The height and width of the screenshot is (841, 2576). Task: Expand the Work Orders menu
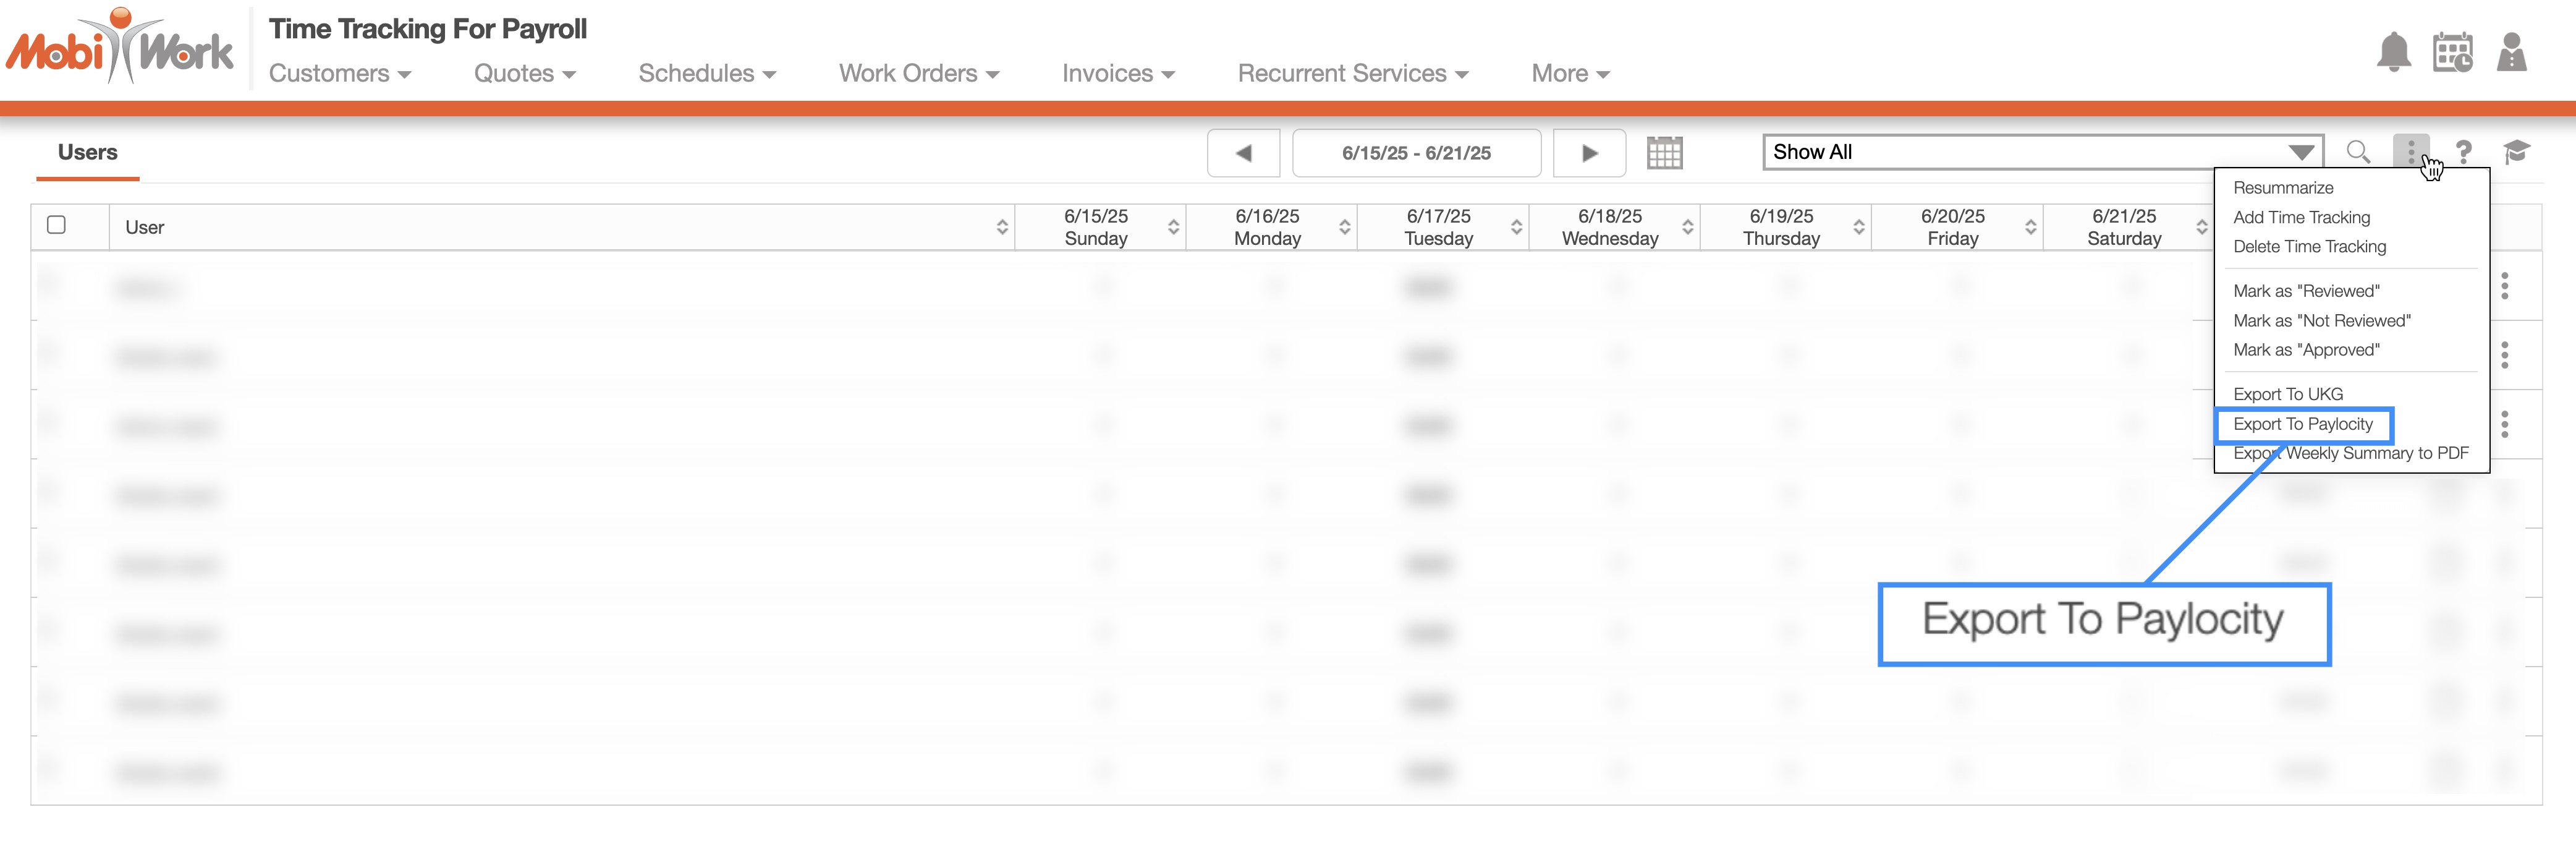(x=918, y=74)
